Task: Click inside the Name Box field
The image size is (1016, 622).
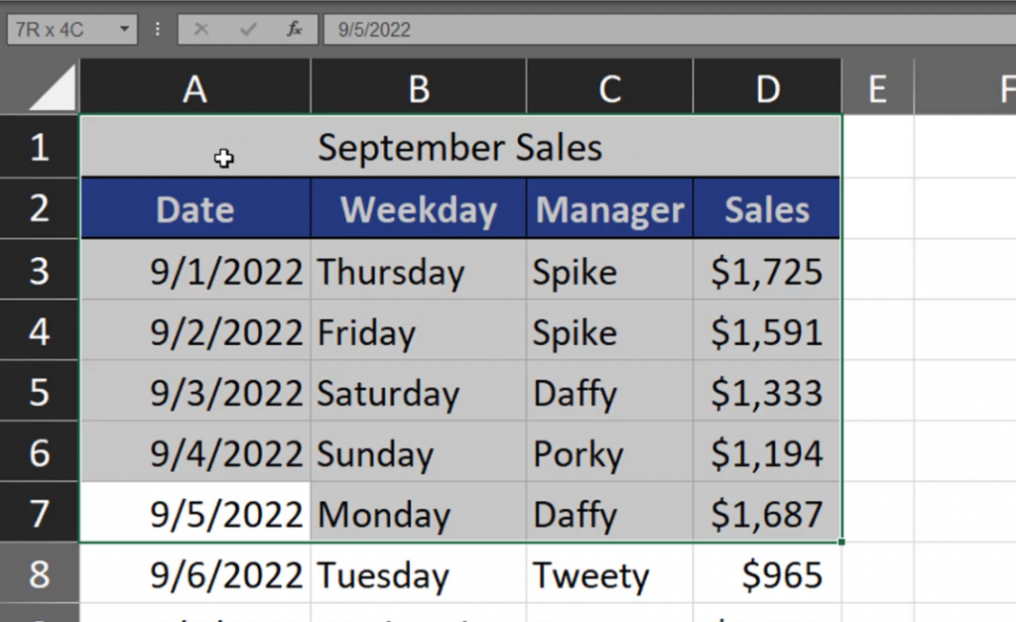Action: [x=60, y=30]
